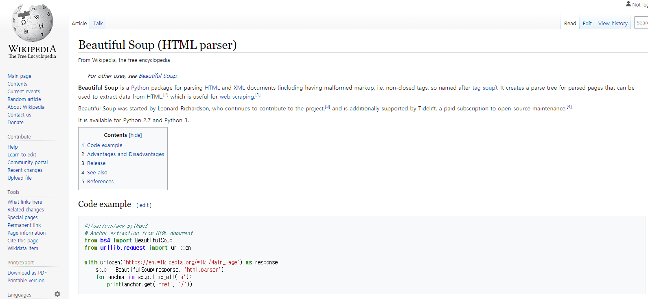Switch to the Talk tab

click(x=98, y=24)
